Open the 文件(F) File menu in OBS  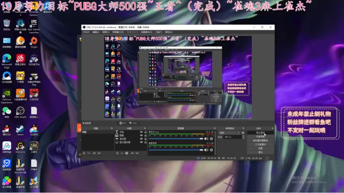pos(86,32)
